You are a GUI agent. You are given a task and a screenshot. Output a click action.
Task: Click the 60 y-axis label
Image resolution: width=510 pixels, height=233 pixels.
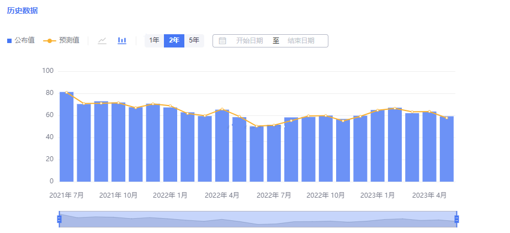pyautogui.click(x=50, y=115)
